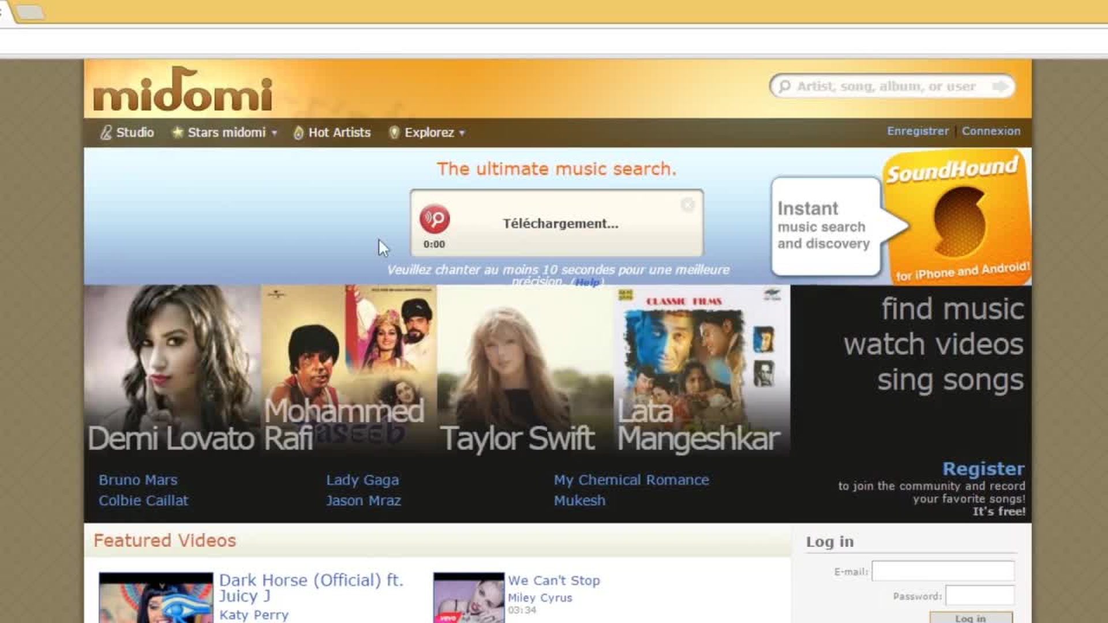Image resolution: width=1108 pixels, height=623 pixels.
Task: Click the Register link
Action: point(983,468)
